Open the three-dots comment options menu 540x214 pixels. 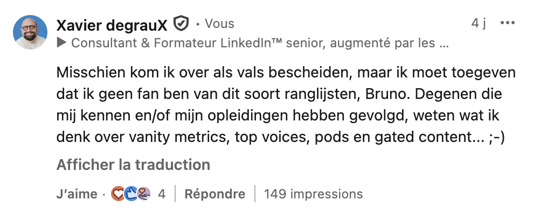pos(507,23)
